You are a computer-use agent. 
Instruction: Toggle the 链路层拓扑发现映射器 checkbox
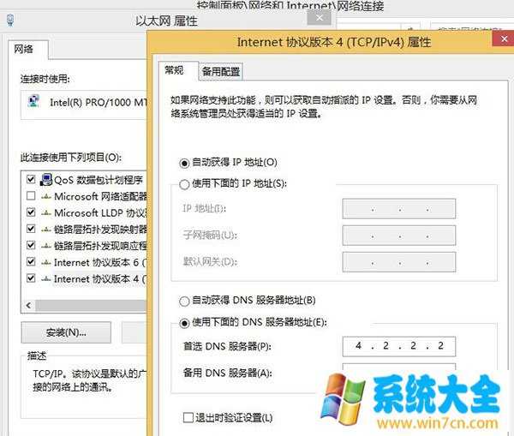pyautogui.click(x=31, y=229)
